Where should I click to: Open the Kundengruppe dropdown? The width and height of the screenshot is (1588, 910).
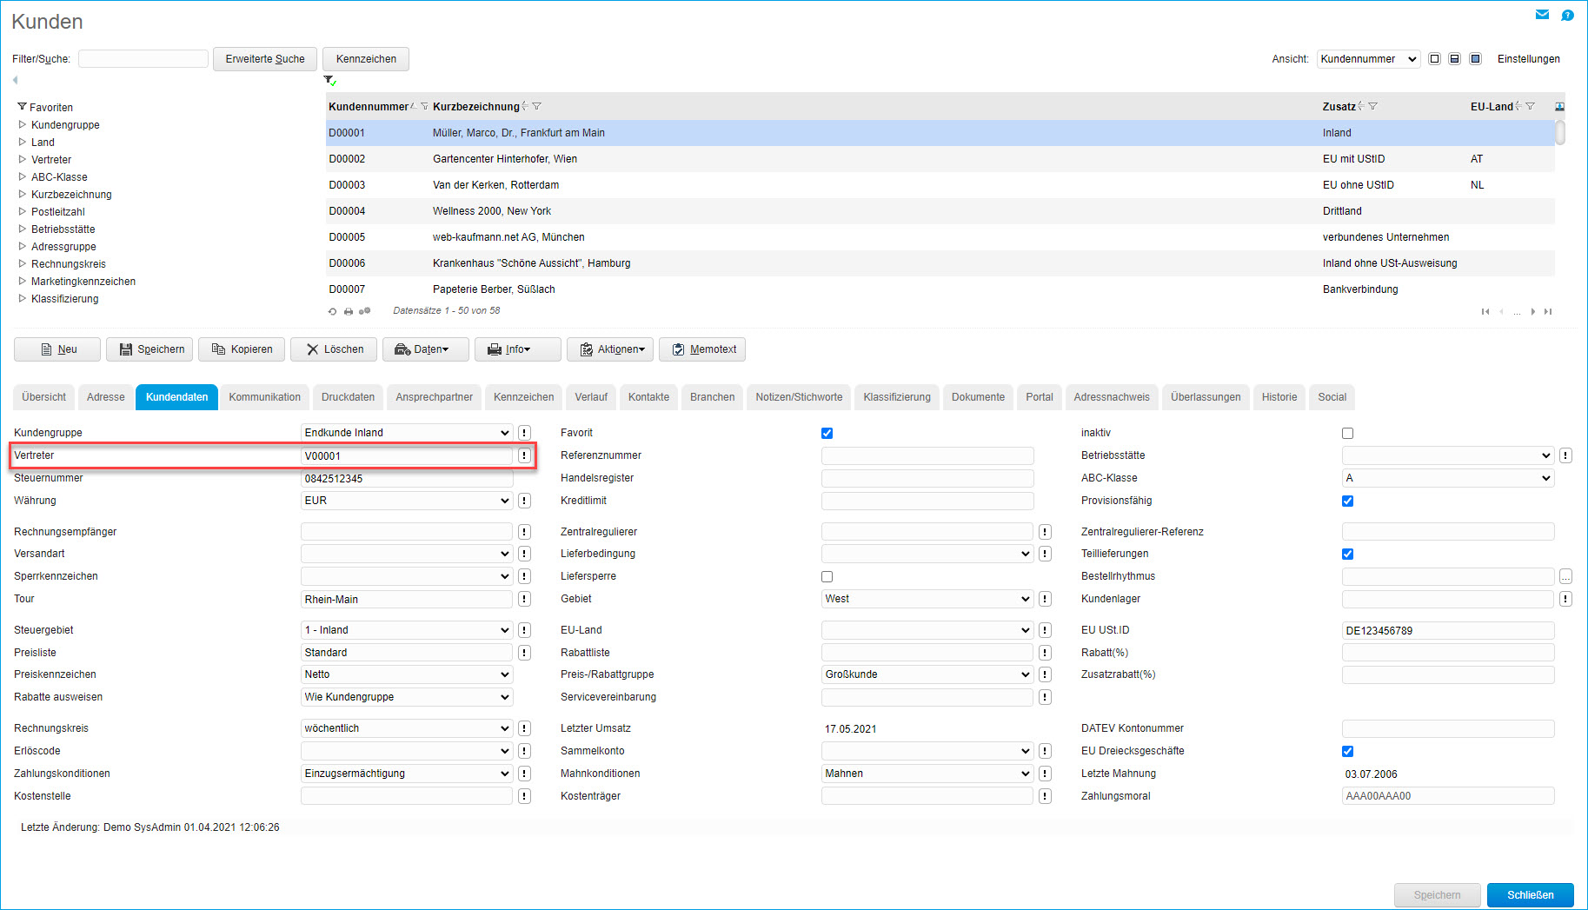click(x=407, y=433)
